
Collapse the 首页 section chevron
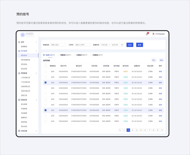pyautogui.click(x=36, y=42)
